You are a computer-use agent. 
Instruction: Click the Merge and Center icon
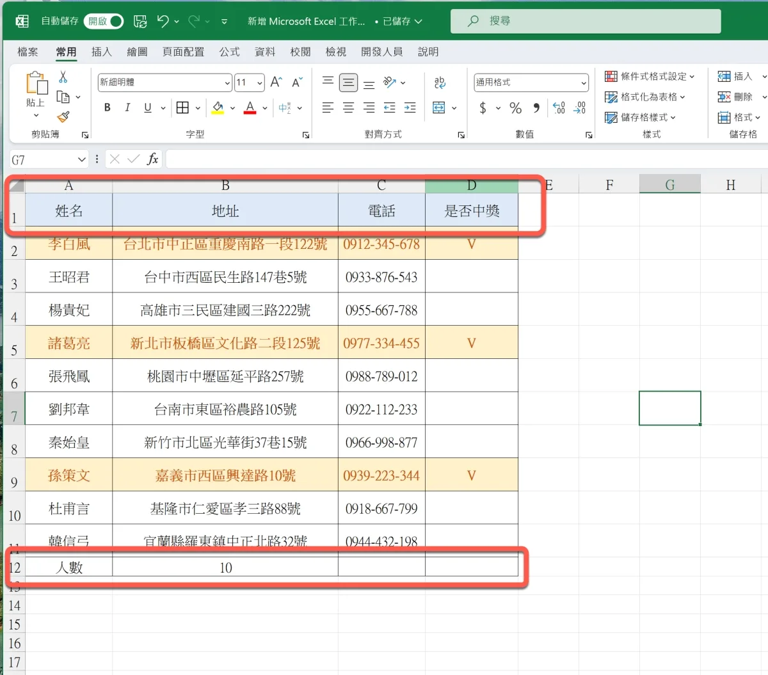[439, 107]
